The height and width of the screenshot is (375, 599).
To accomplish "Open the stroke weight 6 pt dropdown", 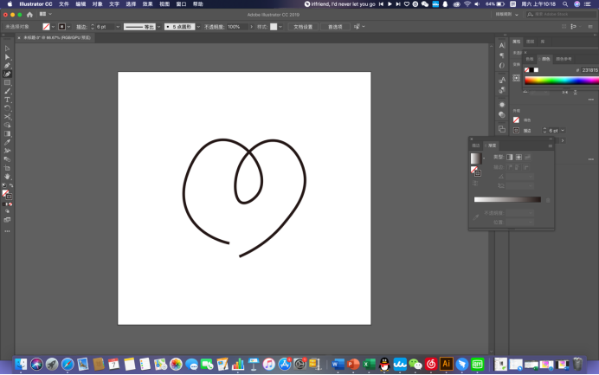I will [117, 27].
